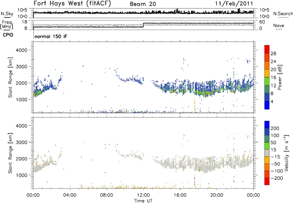Click the '12:00' time axis tick label

coord(143,195)
